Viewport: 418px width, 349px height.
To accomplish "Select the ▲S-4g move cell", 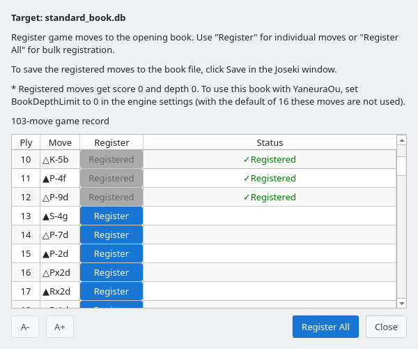I will pos(60,216).
